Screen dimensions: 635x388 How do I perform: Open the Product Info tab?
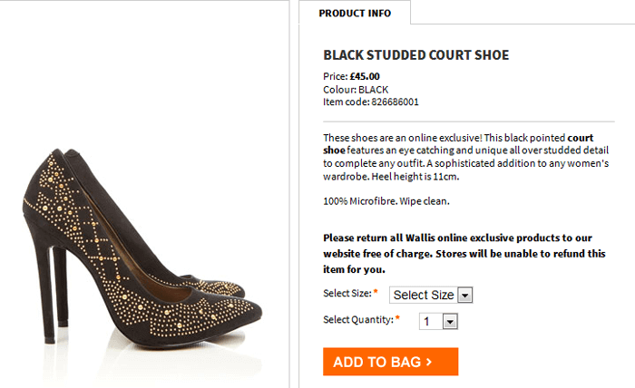coord(355,13)
